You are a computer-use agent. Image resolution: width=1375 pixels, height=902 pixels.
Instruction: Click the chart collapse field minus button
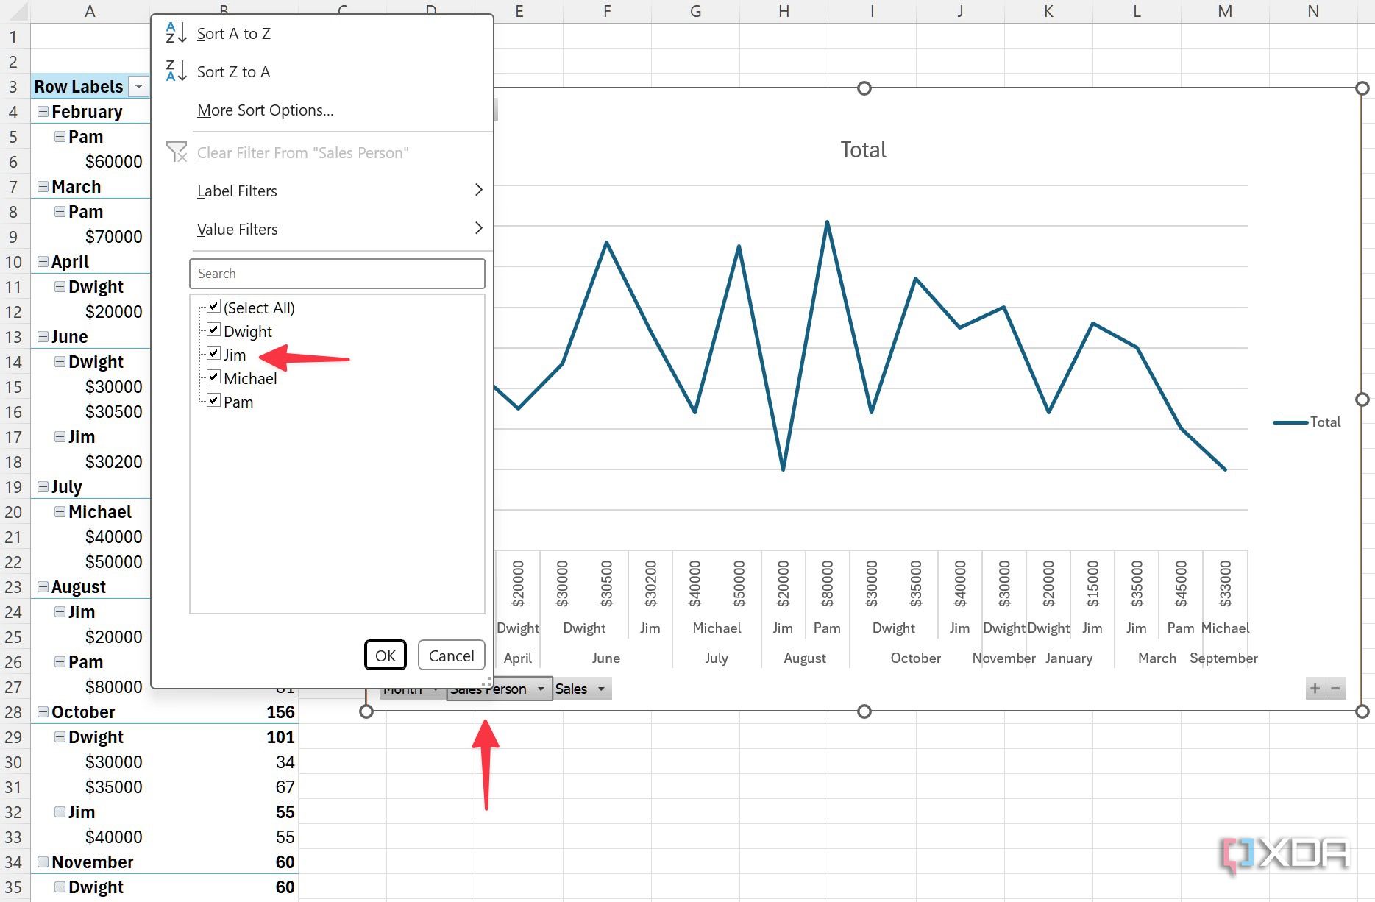click(1336, 689)
